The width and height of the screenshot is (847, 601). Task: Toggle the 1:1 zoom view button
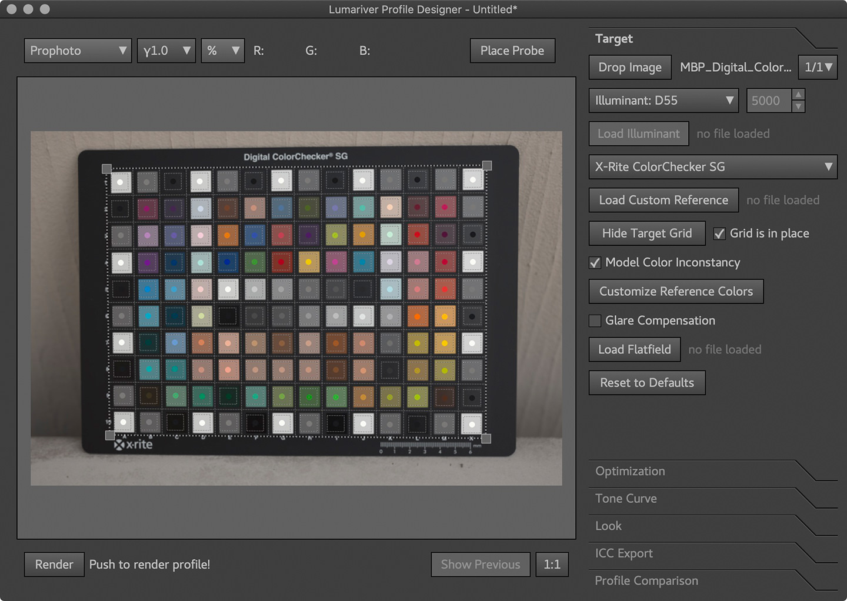coord(552,565)
